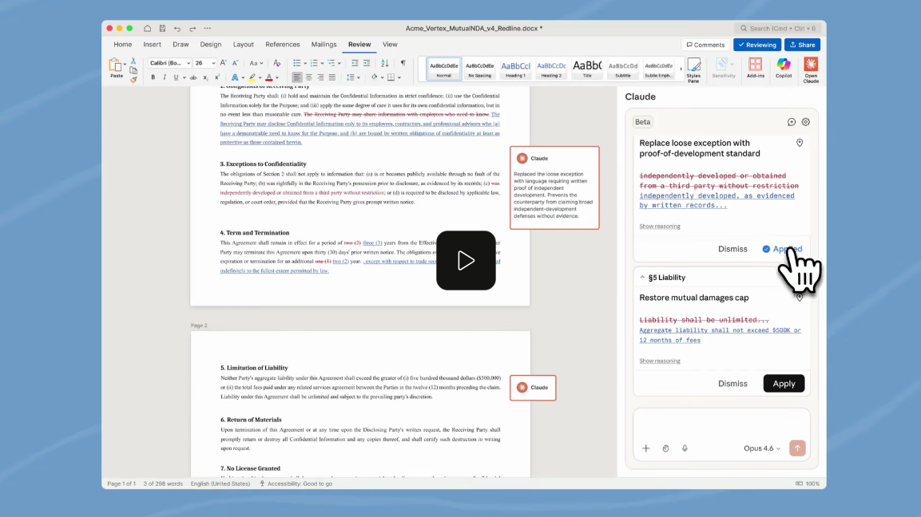Pick the red font color button
921x517 pixels.
point(269,77)
